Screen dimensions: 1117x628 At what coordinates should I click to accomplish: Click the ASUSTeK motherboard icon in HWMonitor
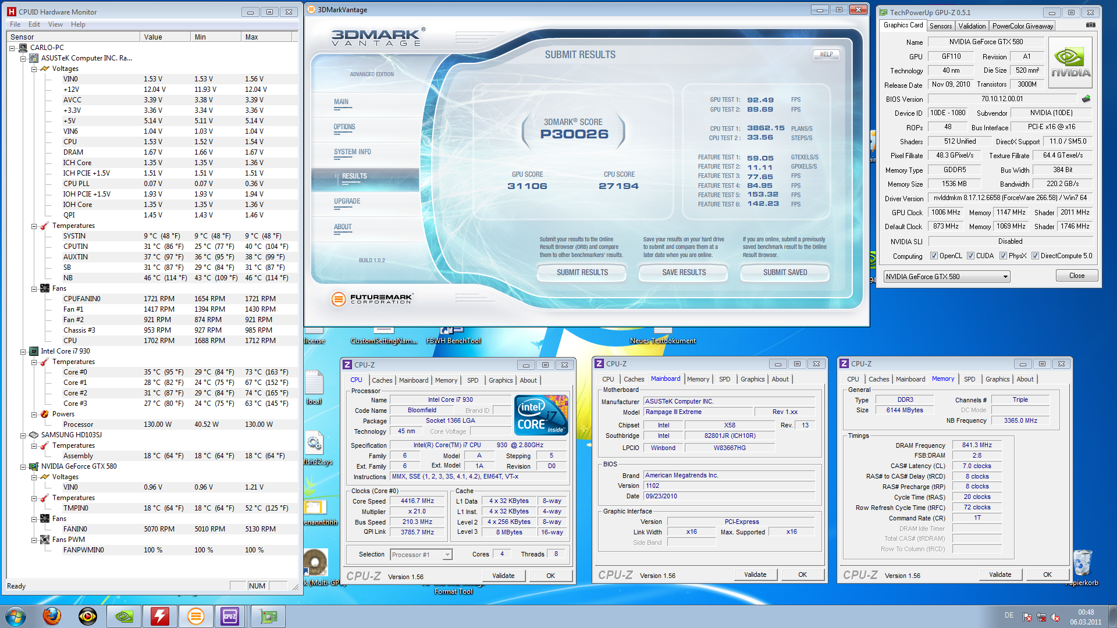click(x=34, y=58)
